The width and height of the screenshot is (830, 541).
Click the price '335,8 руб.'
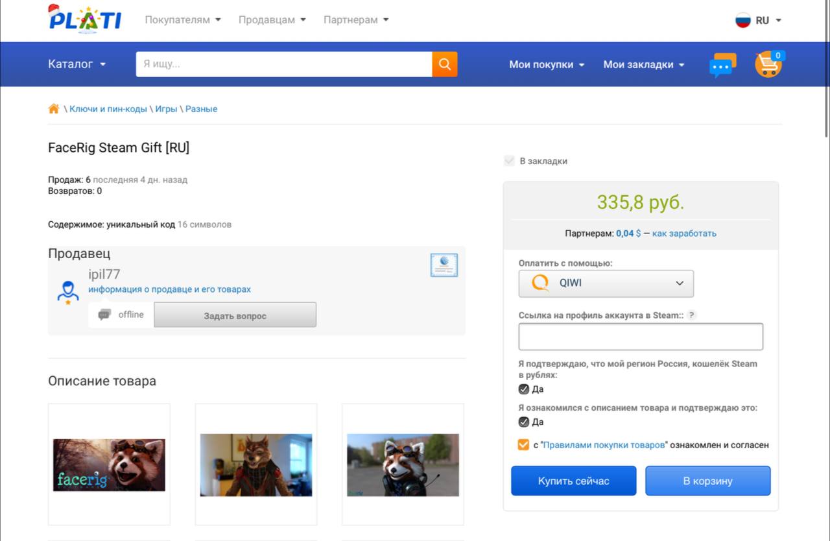point(641,202)
